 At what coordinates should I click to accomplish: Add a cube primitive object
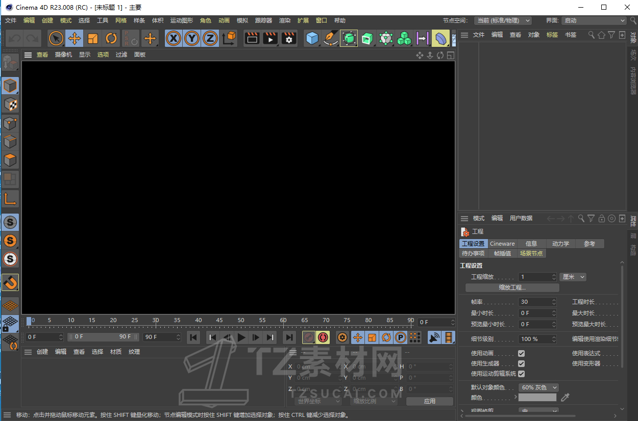tap(312, 38)
